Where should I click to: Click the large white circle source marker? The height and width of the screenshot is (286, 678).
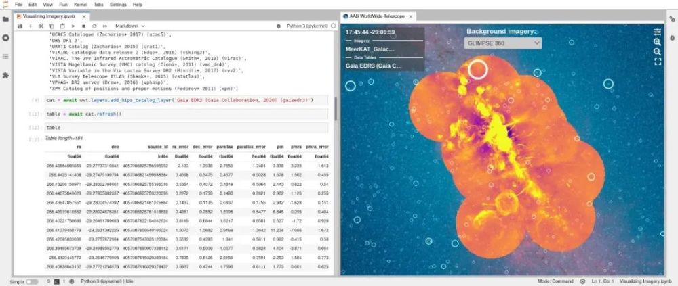(x=478, y=70)
